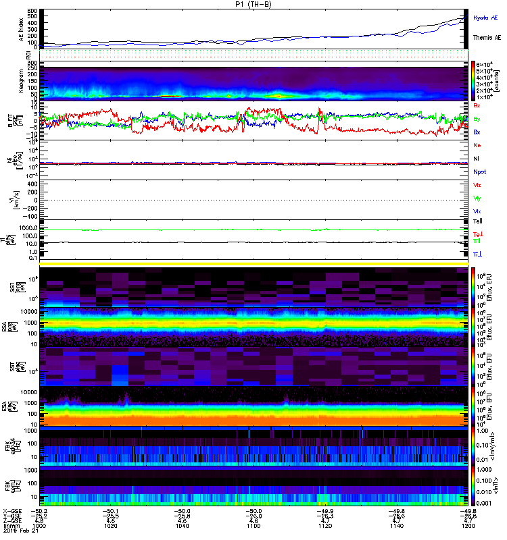Screen dimensions: 507x540
Task: Click the AE Index axis label
Action: 22,29
